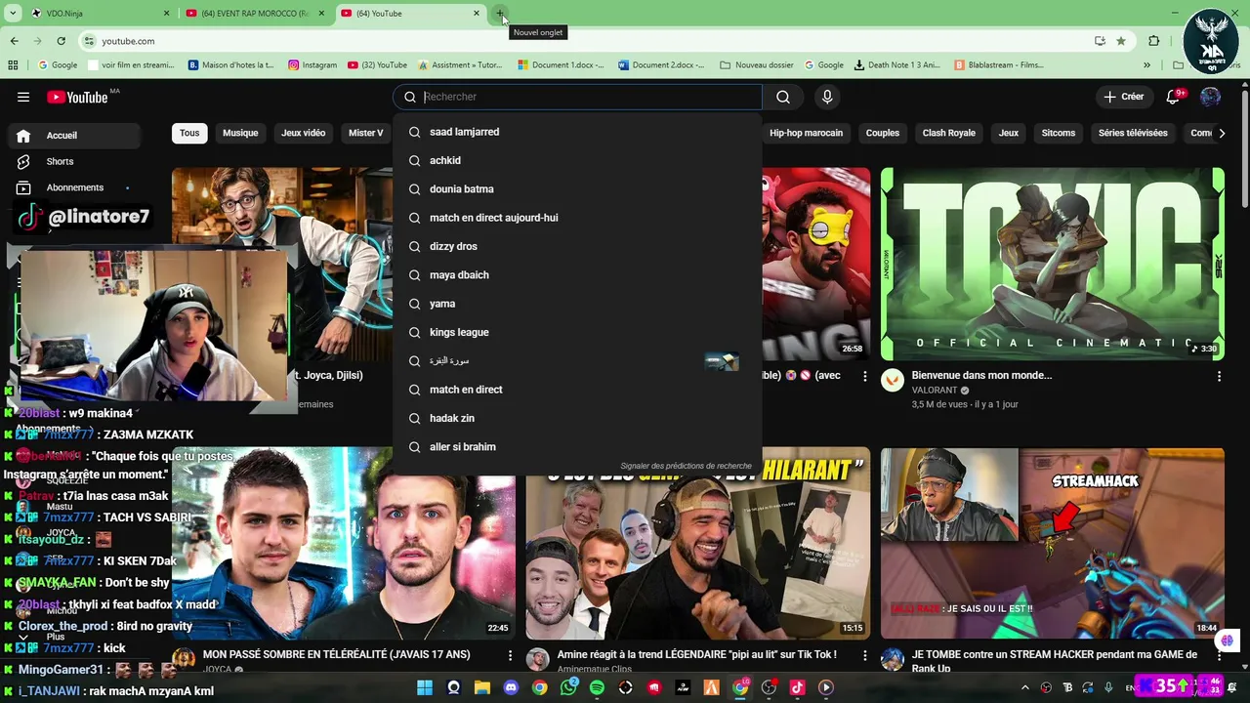Open the STREAMHACK video thumbnail
The image size is (1250, 703).
pyautogui.click(x=1052, y=543)
